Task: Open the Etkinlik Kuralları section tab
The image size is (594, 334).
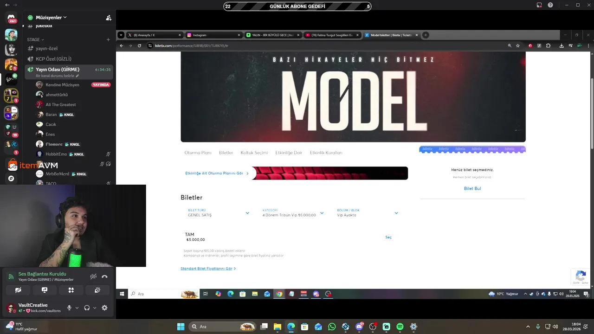Action: [326, 153]
